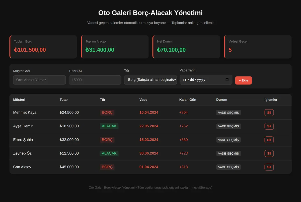Click amount ₺32.000,00
This screenshot has width=301, height=202.
pyautogui.click(x=69, y=140)
